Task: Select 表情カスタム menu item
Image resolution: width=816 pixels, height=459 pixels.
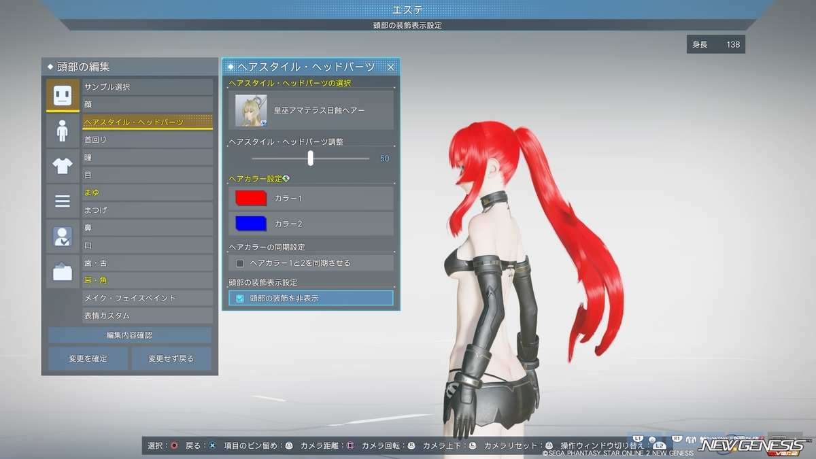Action: click(148, 316)
